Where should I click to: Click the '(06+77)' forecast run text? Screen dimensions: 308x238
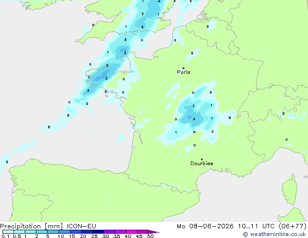[292, 226]
